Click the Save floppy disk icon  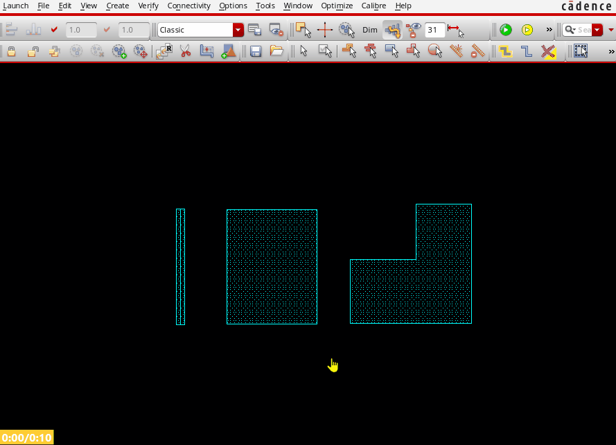(x=256, y=51)
